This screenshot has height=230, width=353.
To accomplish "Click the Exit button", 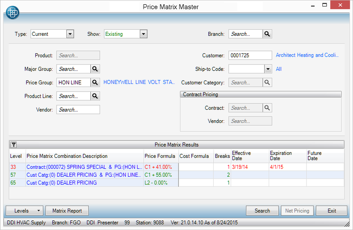I will point(332,211).
